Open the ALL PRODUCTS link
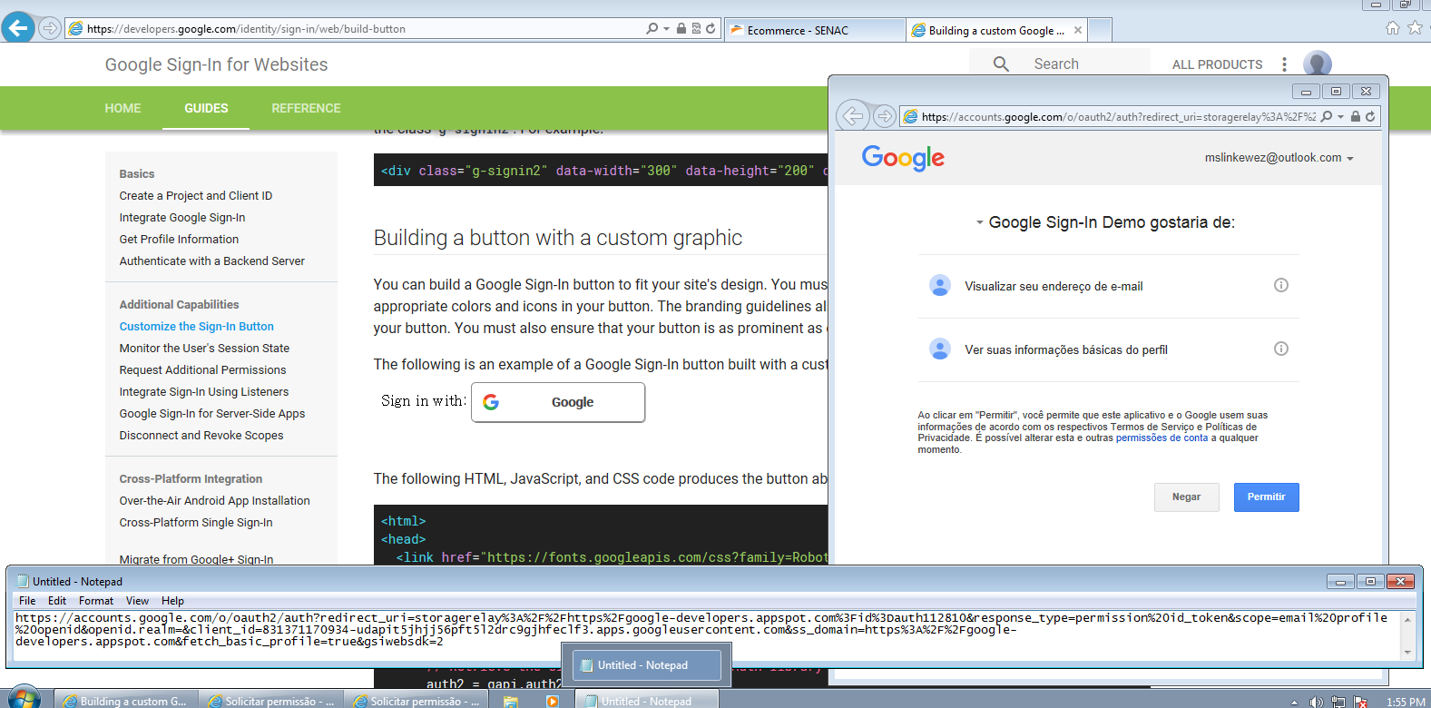The width and height of the screenshot is (1431, 708). pos(1217,64)
